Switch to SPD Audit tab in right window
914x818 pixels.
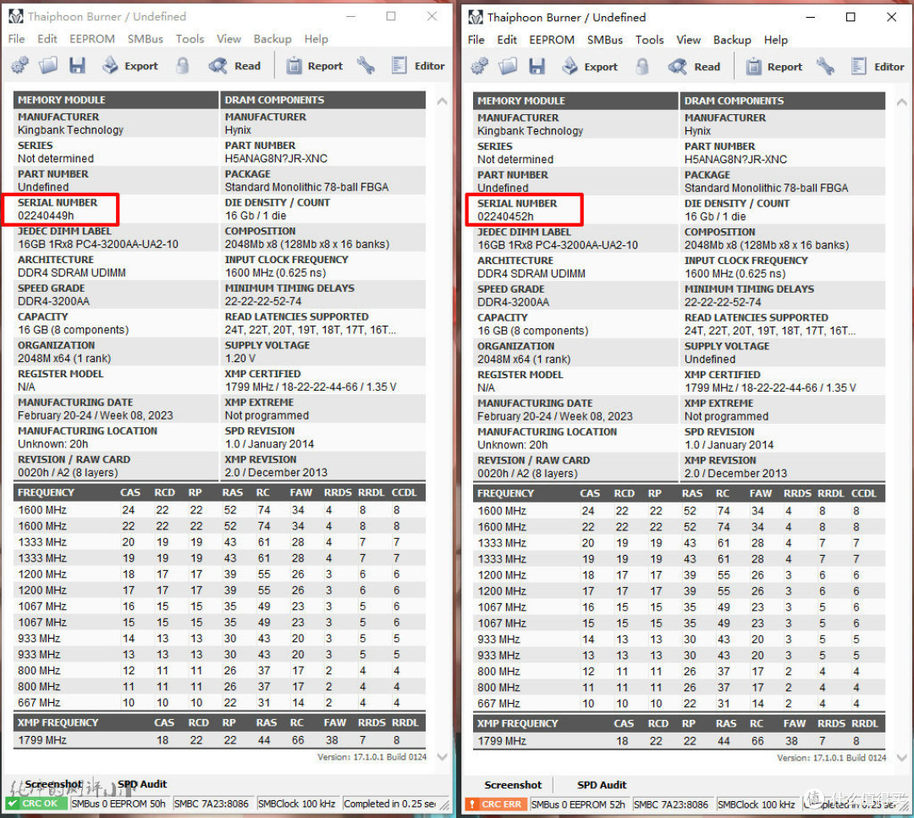point(602,785)
